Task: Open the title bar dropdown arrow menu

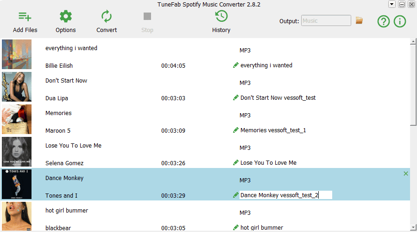Action: (392, 4)
